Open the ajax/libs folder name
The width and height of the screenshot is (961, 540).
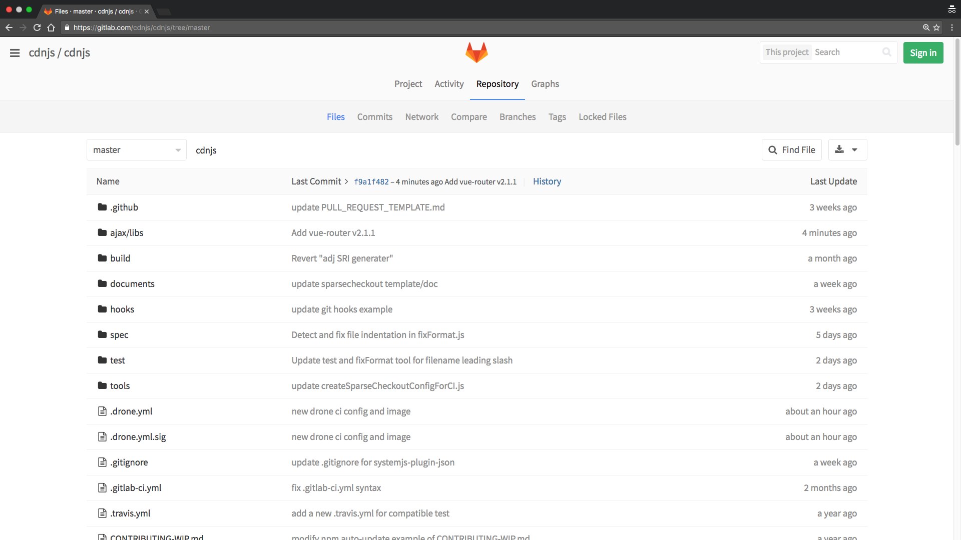coord(127,233)
